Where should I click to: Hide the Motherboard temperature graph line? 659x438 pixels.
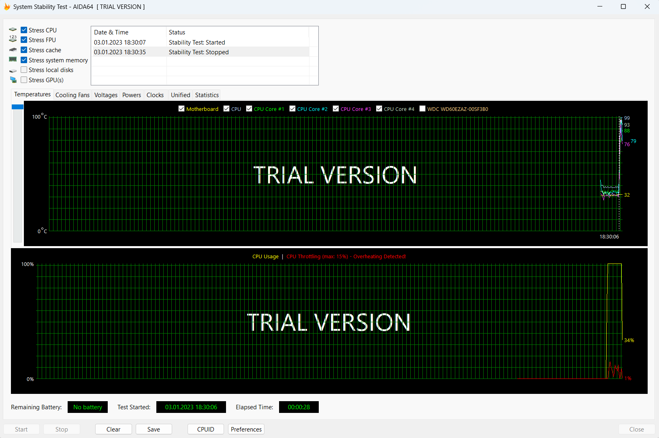pos(181,108)
